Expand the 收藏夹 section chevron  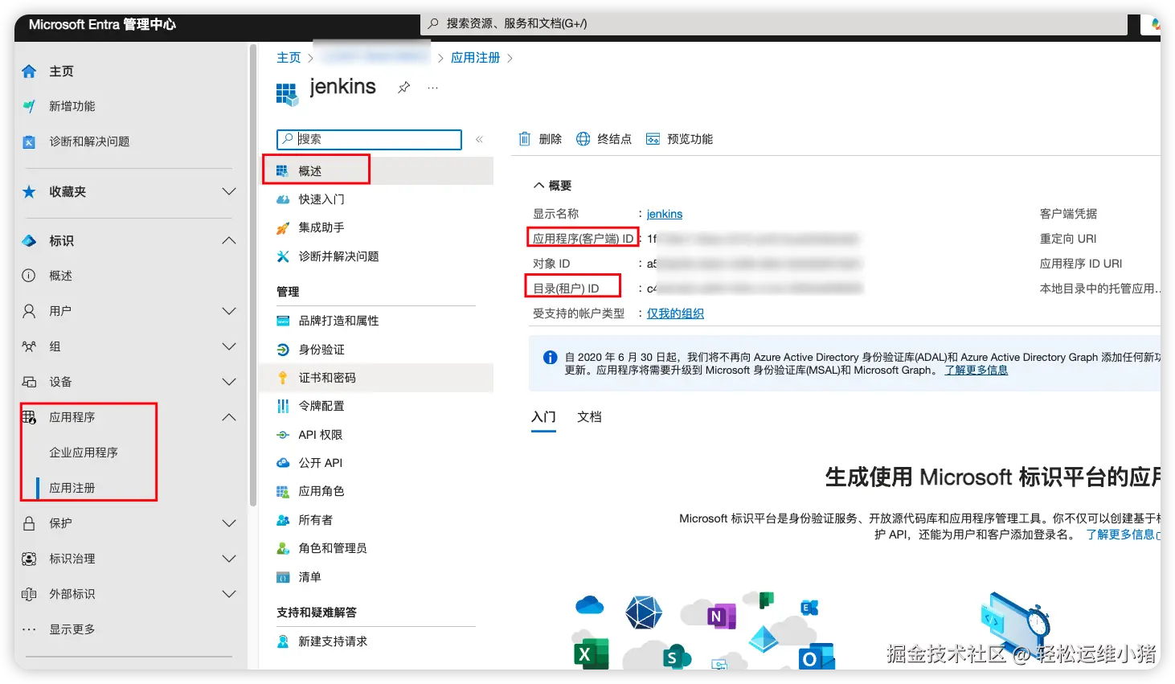[x=229, y=191]
